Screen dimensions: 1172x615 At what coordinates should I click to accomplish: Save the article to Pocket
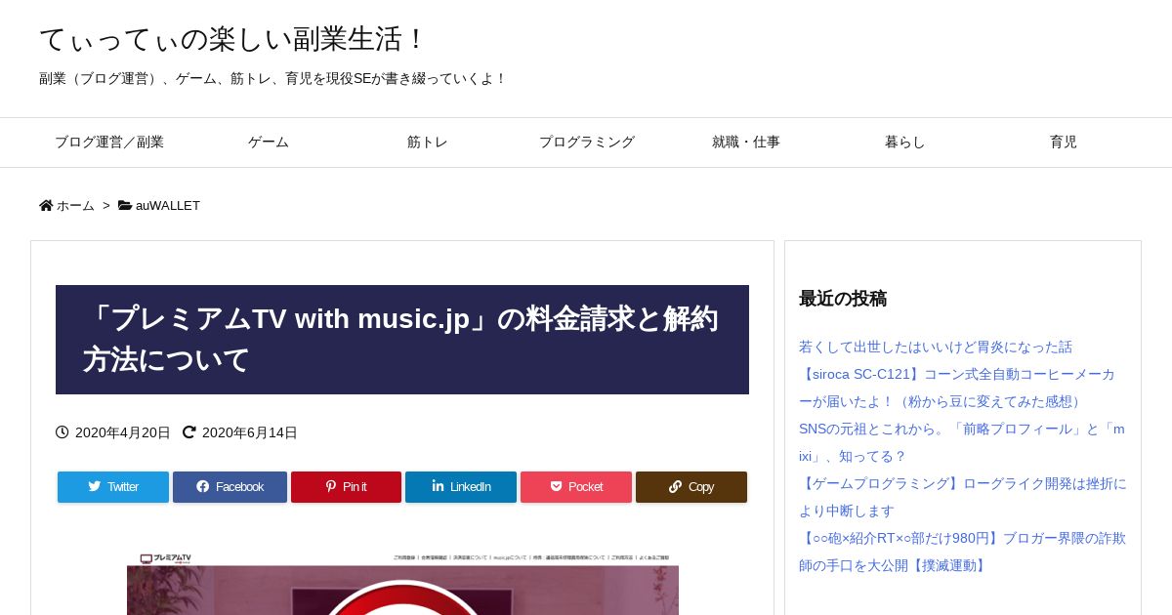coord(576,487)
